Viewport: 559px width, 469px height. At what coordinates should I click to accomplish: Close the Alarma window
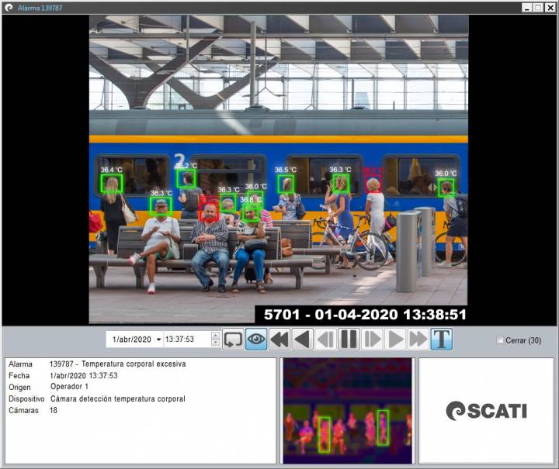click(550, 8)
